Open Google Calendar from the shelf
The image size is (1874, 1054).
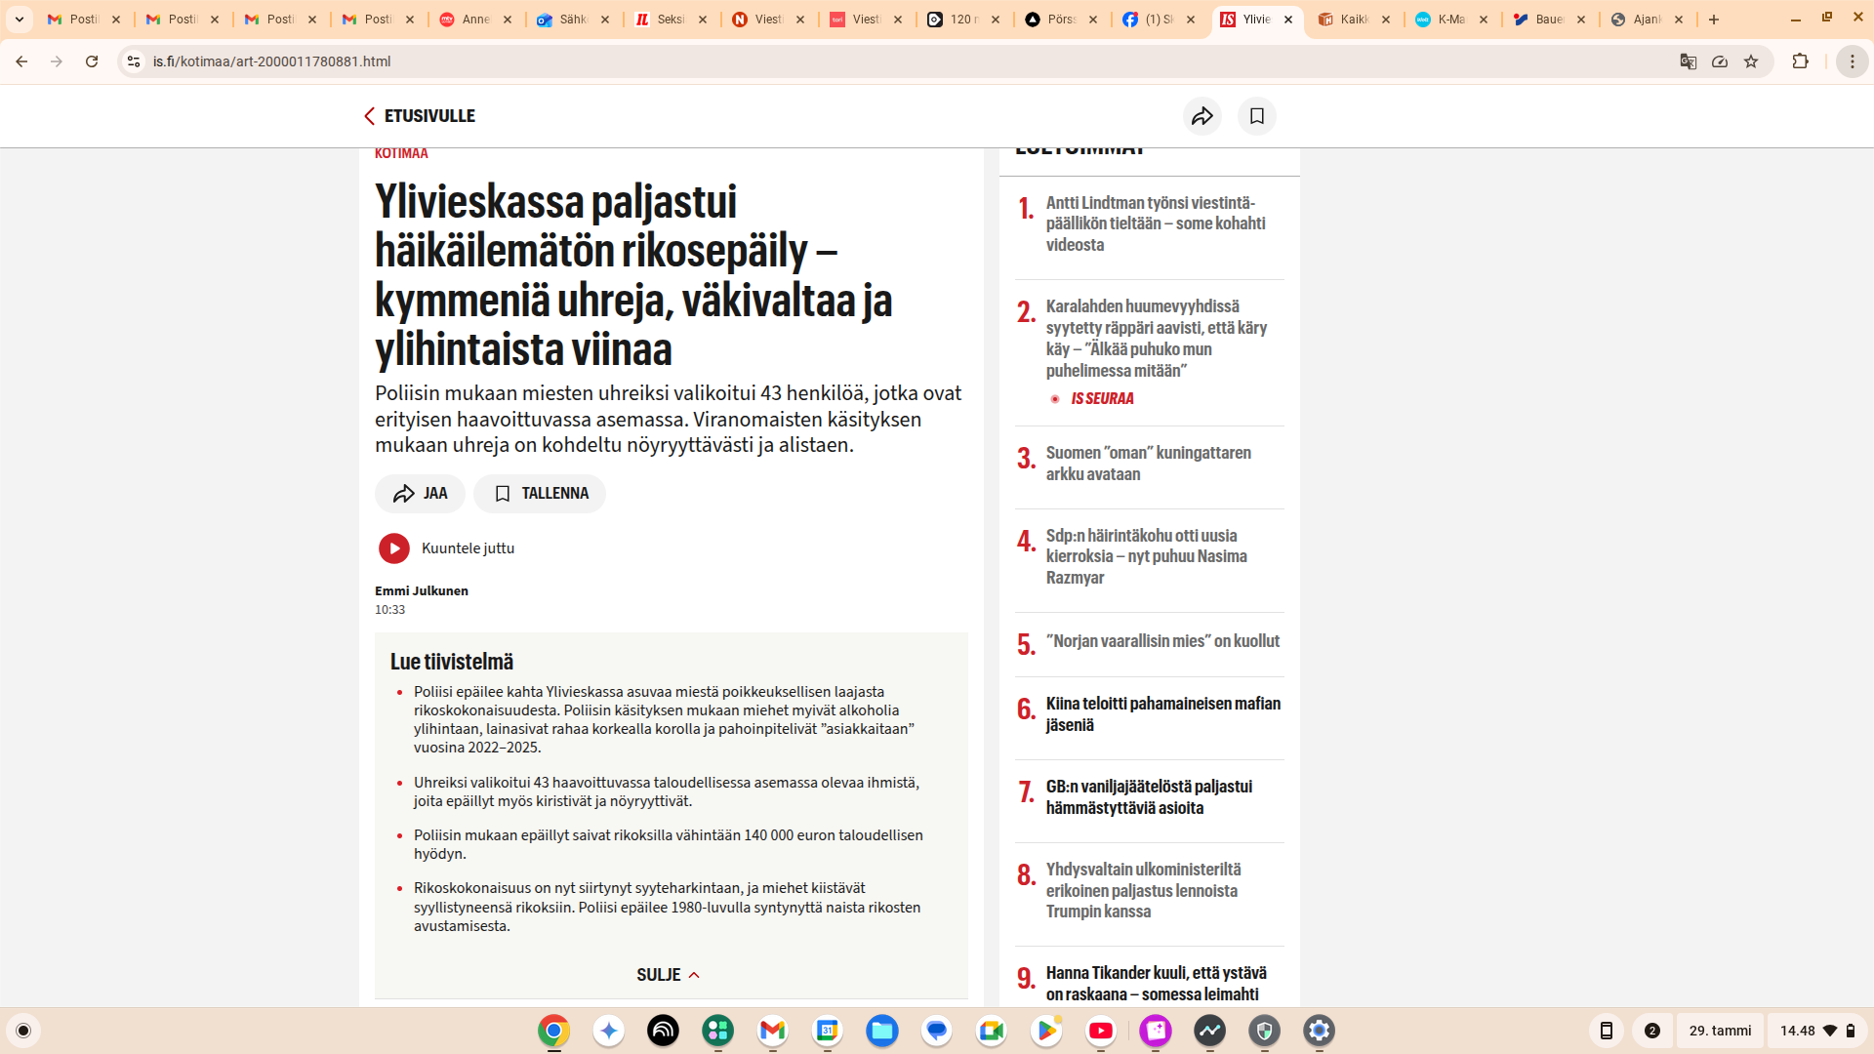click(828, 1031)
